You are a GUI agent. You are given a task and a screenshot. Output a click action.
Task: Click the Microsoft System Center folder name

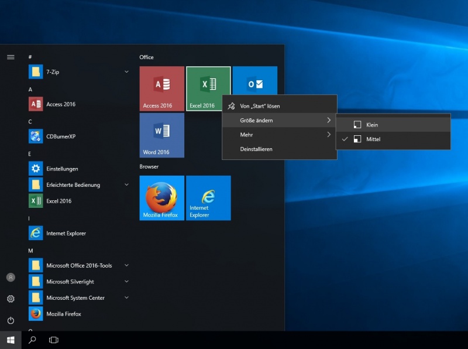75,298
